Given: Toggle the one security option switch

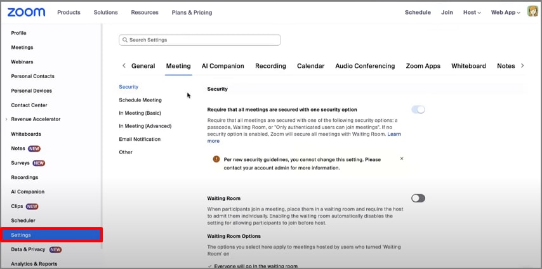Looking at the screenshot, I should tap(418, 110).
